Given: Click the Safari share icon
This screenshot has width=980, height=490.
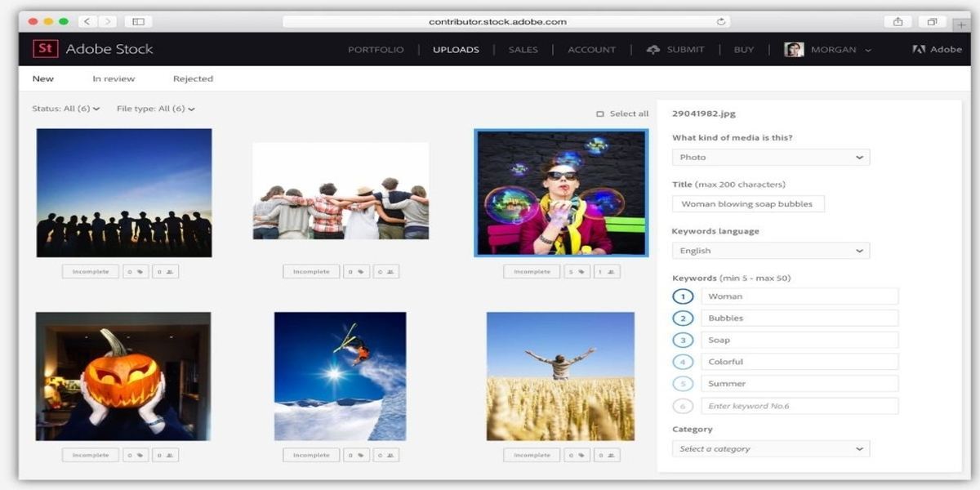Looking at the screenshot, I should pyautogui.click(x=898, y=22).
